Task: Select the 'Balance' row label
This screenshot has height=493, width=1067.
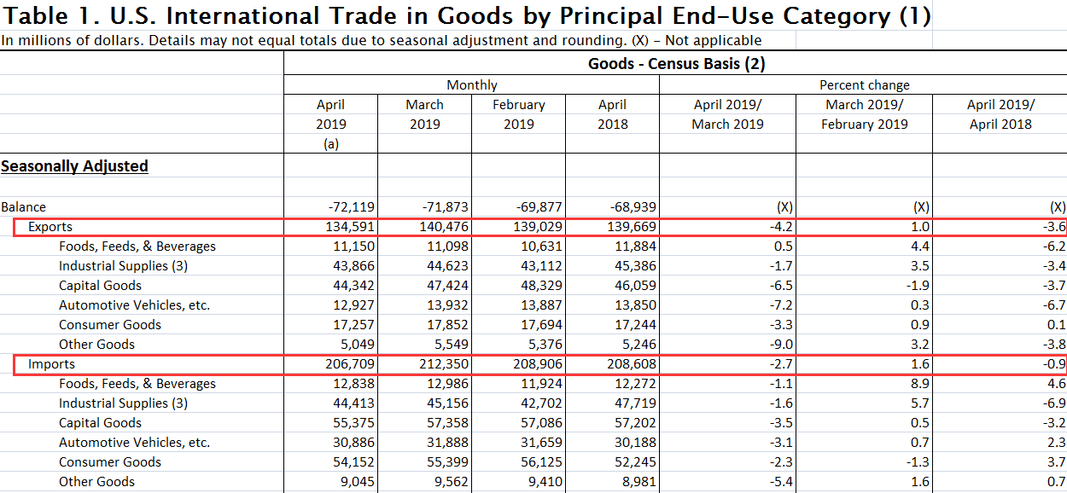Action: 24,207
